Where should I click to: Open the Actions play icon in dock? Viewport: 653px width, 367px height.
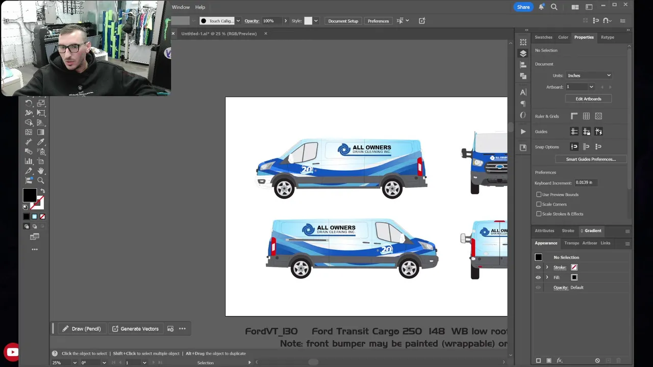click(523, 132)
